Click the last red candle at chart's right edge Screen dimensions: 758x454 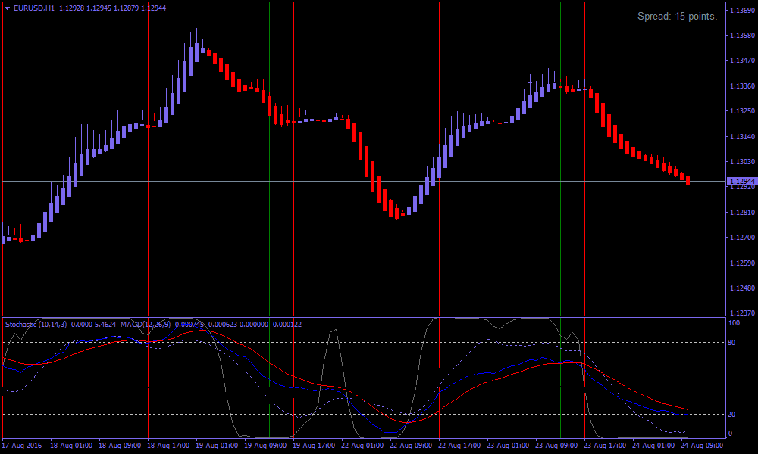coord(688,180)
